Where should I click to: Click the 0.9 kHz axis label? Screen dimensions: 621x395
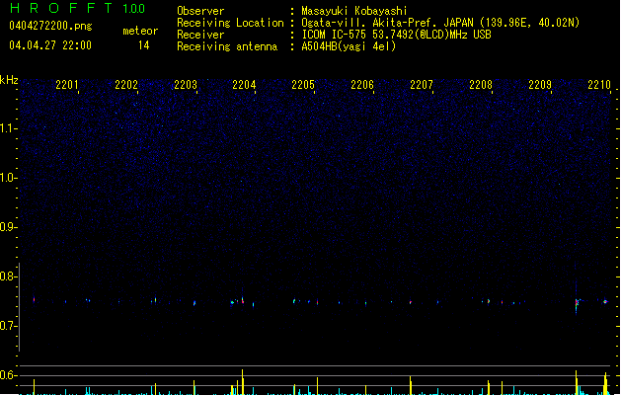pos(8,227)
